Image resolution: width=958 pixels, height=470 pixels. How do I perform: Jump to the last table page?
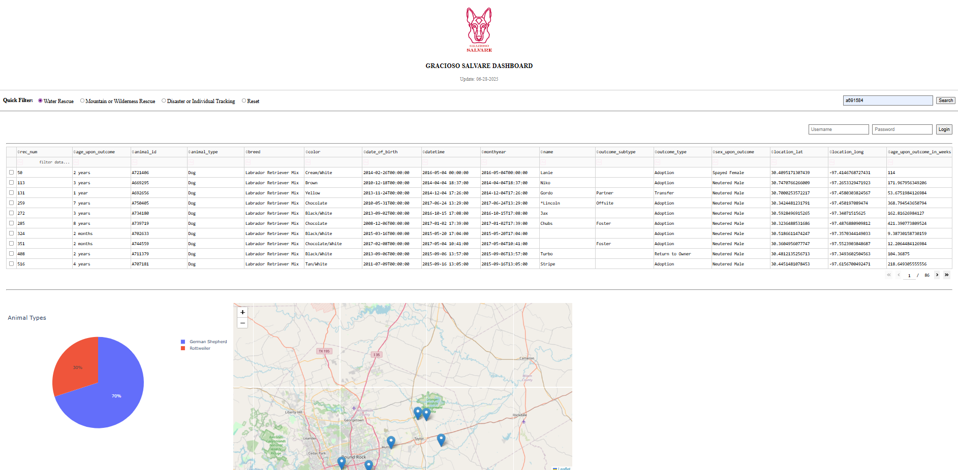[946, 275]
